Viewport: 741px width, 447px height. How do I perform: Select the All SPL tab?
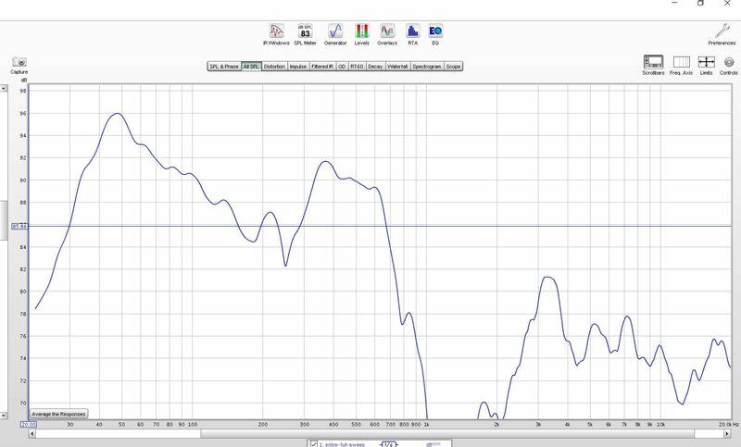point(251,67)
